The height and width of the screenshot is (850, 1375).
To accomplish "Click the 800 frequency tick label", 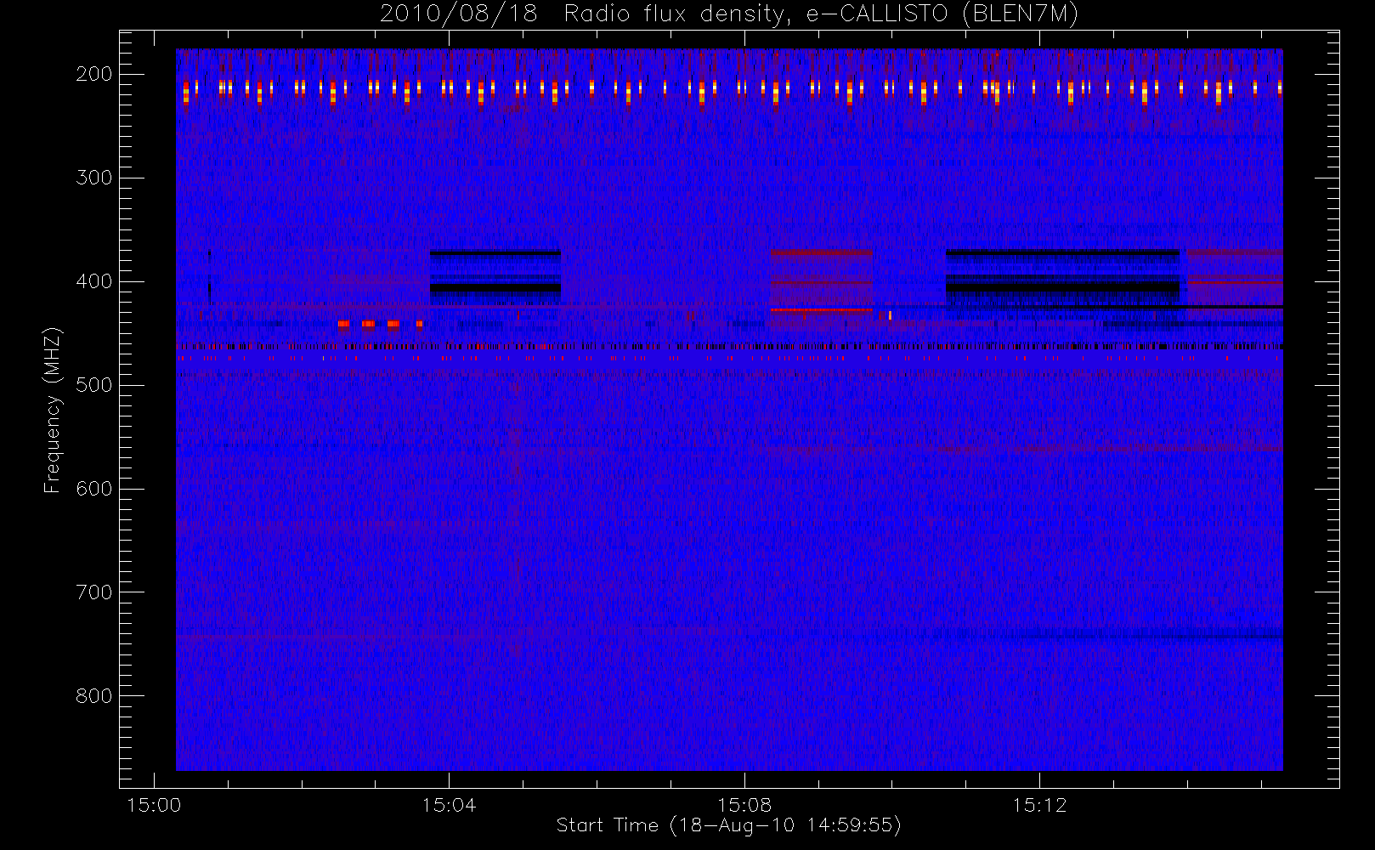I will [94, 696].
